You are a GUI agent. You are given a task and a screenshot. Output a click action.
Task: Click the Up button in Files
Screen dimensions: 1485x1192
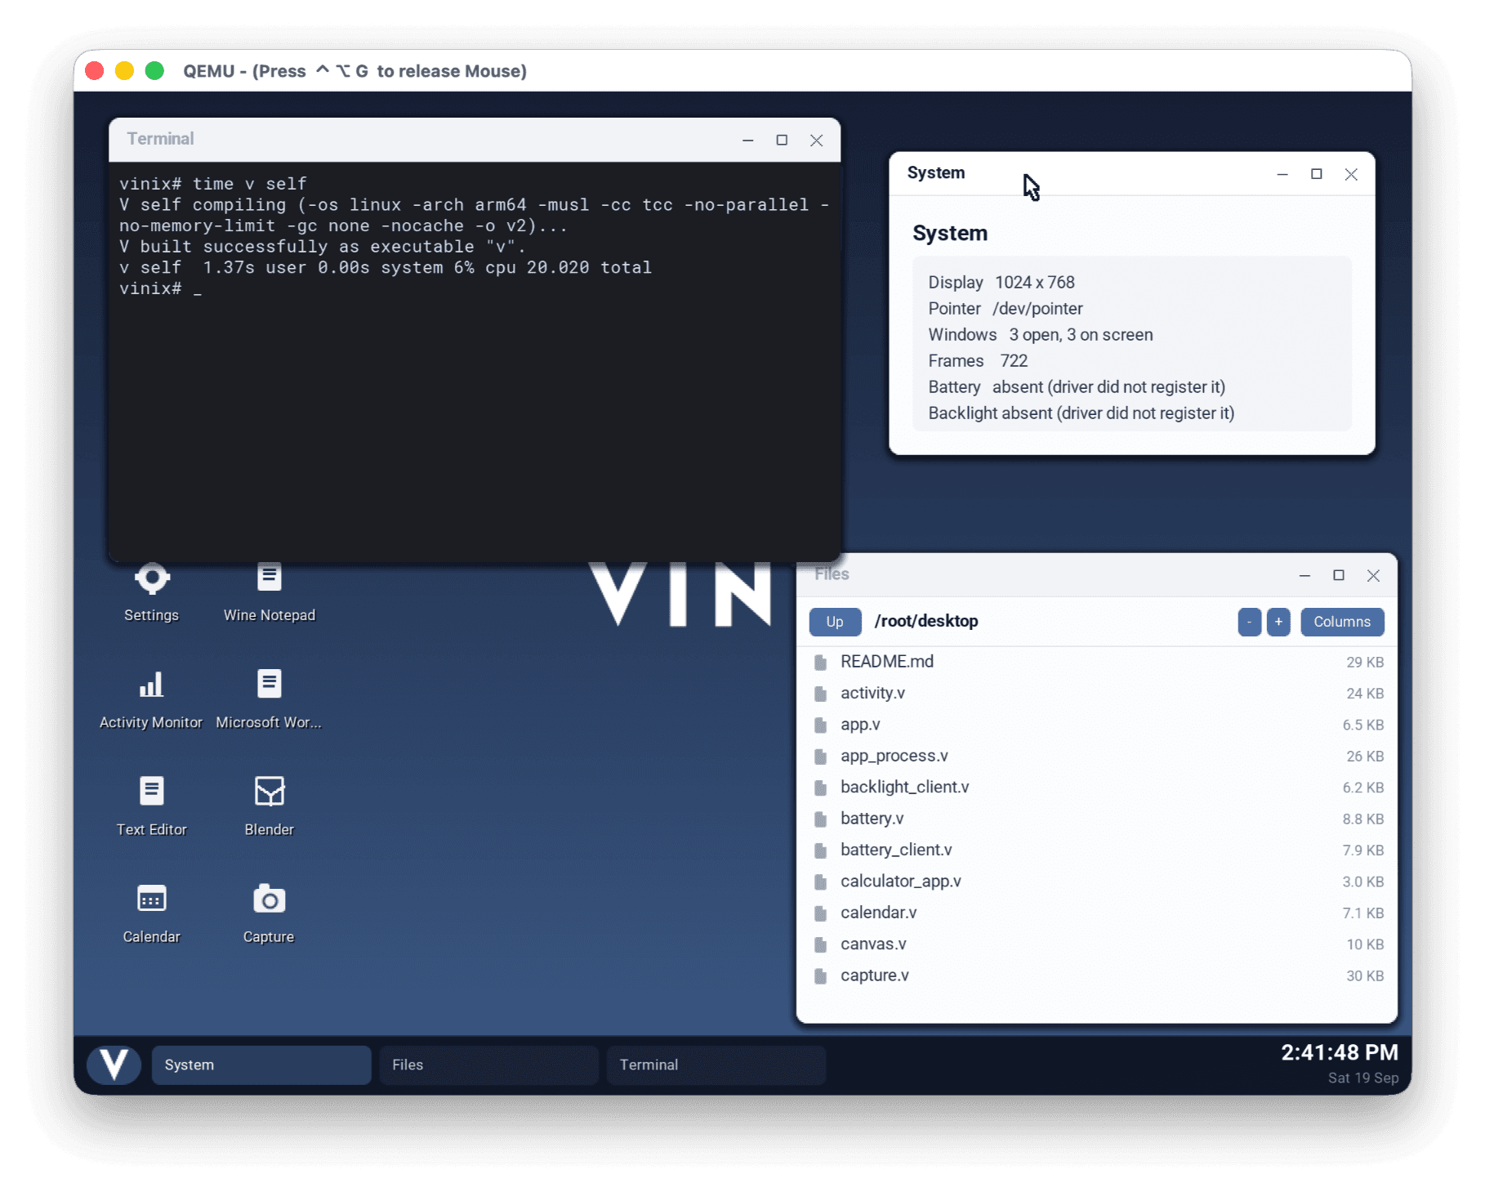[835, 622]
